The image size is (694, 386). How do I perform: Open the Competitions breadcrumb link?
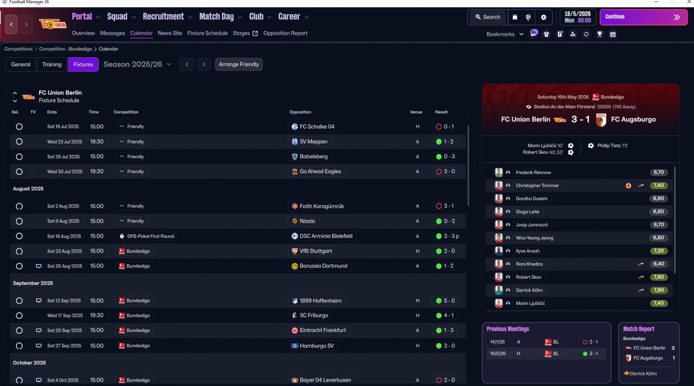[x=18, y=49]
